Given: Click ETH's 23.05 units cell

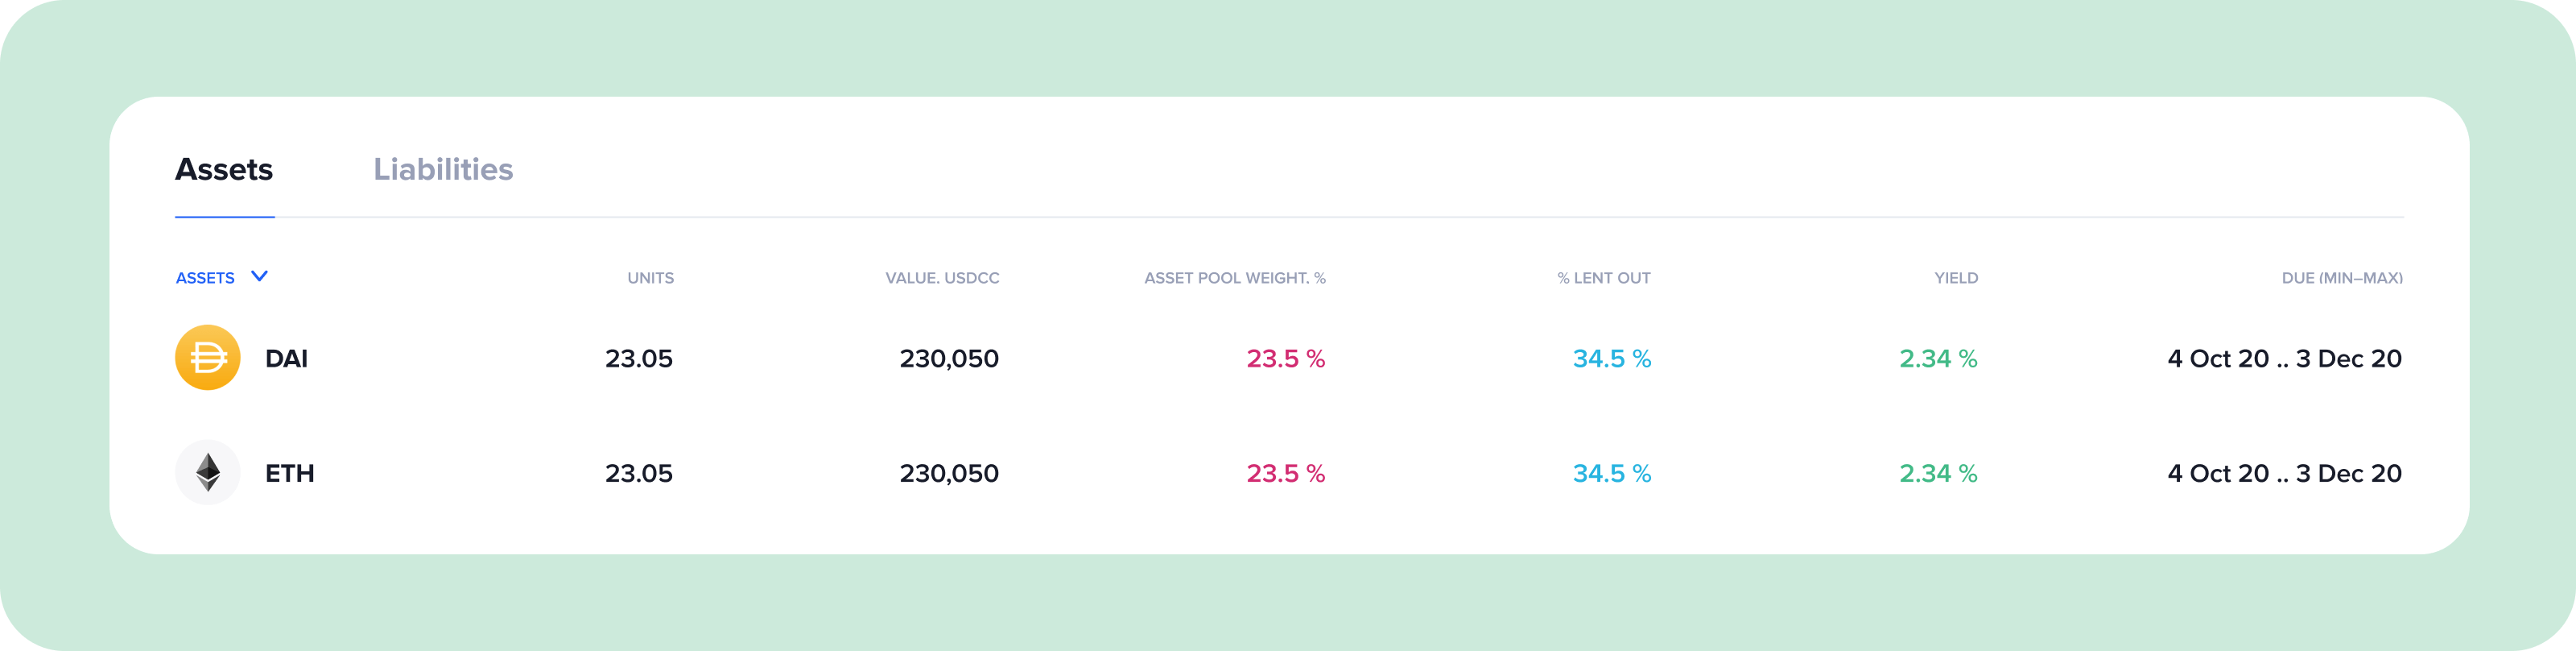Looking at the screenshot, I should [x=639, y=473].
